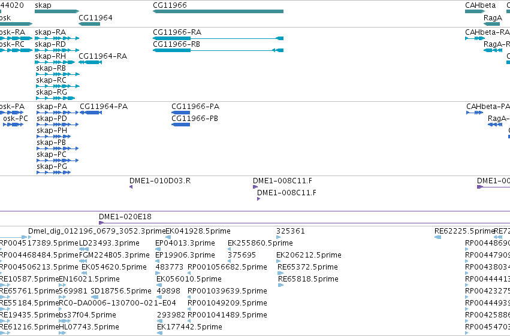The width and height of the screenshot is (510, 336).
Task: Click the 569981 feature
Action: (x=62, y=297)
